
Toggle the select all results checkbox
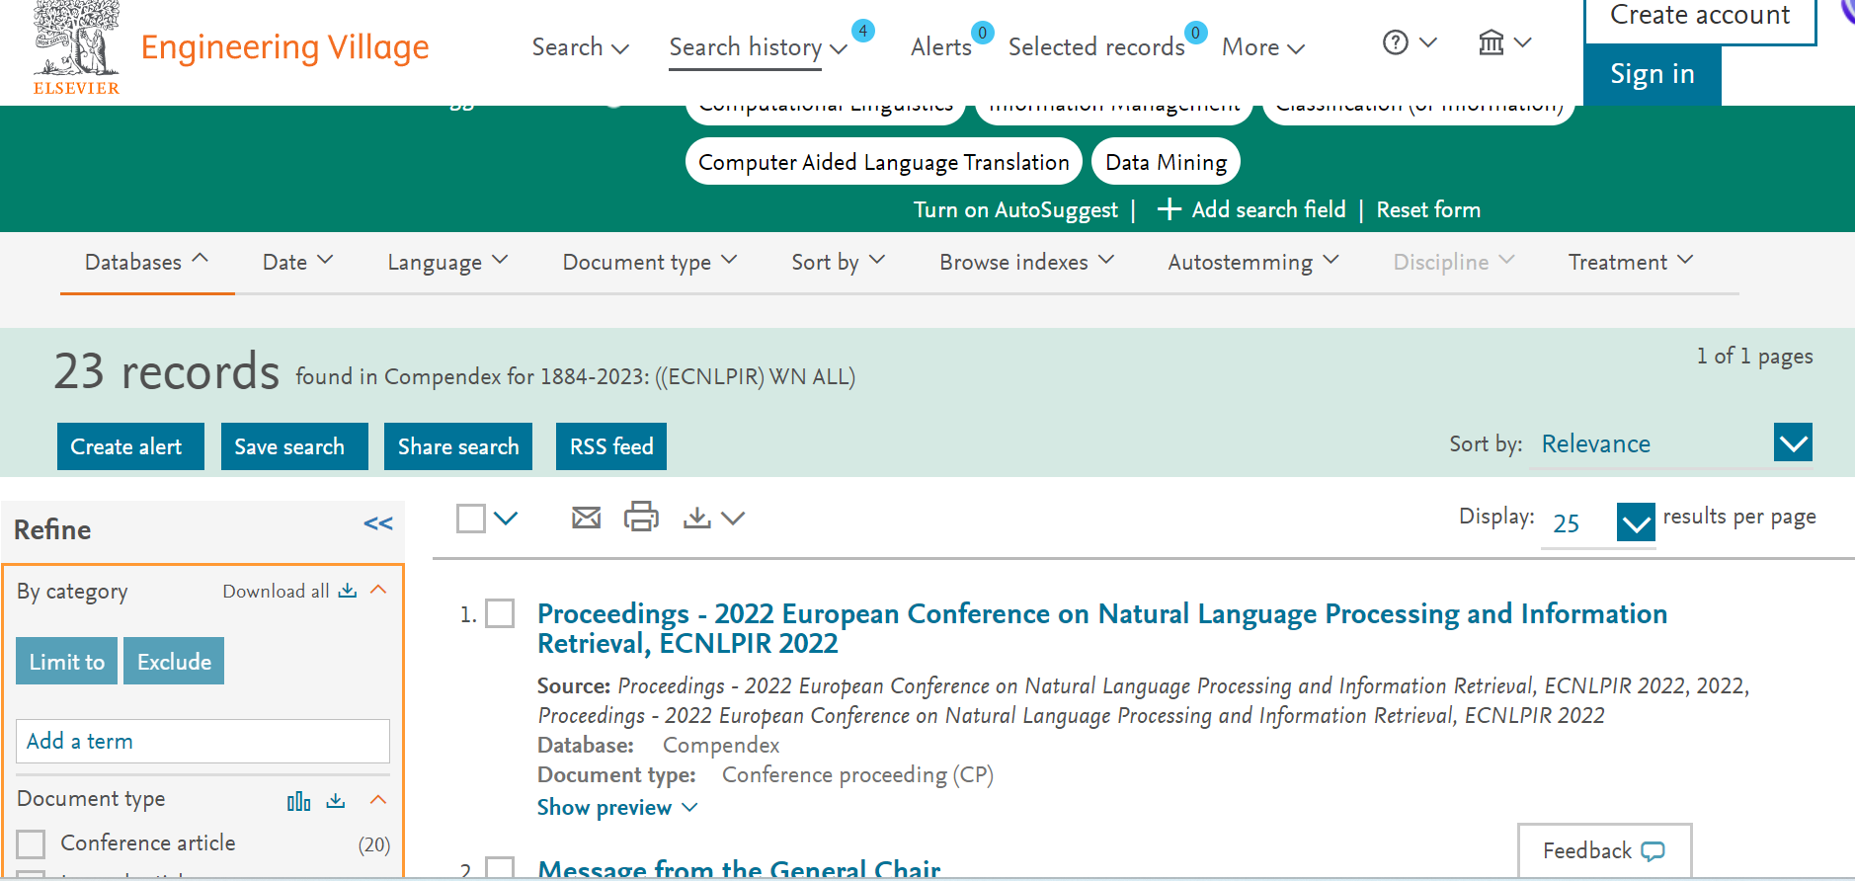click(x=471, y=518)
